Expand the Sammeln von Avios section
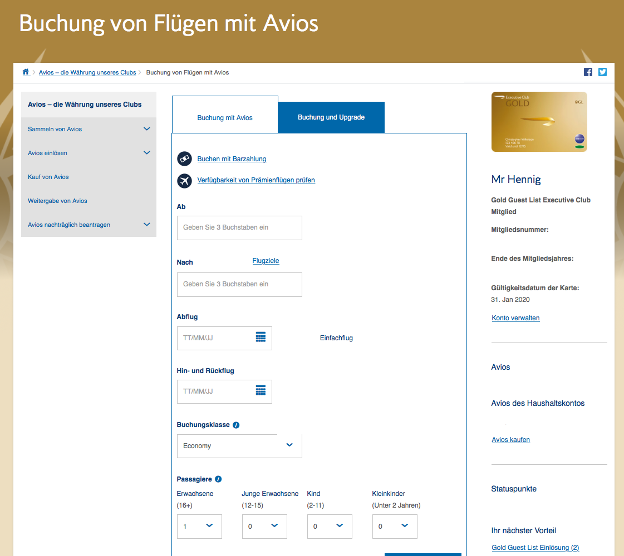This screenshot has width=624, height=556. point(147,129)
